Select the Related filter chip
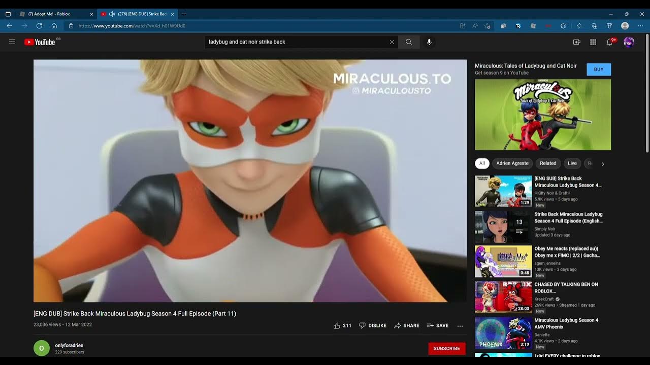Screen dimensions: 650x365 pos(548,163)
